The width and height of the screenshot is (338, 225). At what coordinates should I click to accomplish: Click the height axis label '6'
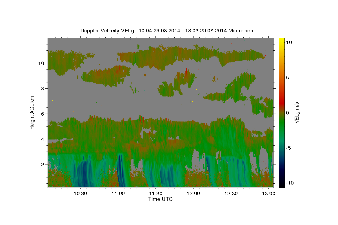click(43, 114)
